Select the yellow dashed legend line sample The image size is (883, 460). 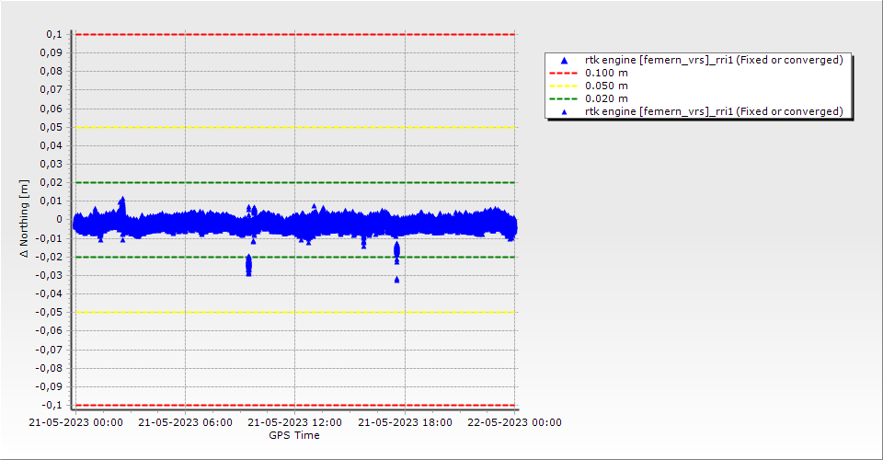[564, 86]
